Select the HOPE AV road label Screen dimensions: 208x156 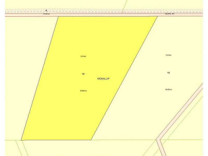(170, 14)
